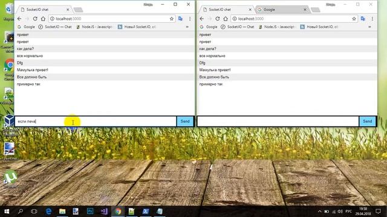Go back in right Chrome window
387x217 pixels.
pyautogui.click(x=202, y=19)
